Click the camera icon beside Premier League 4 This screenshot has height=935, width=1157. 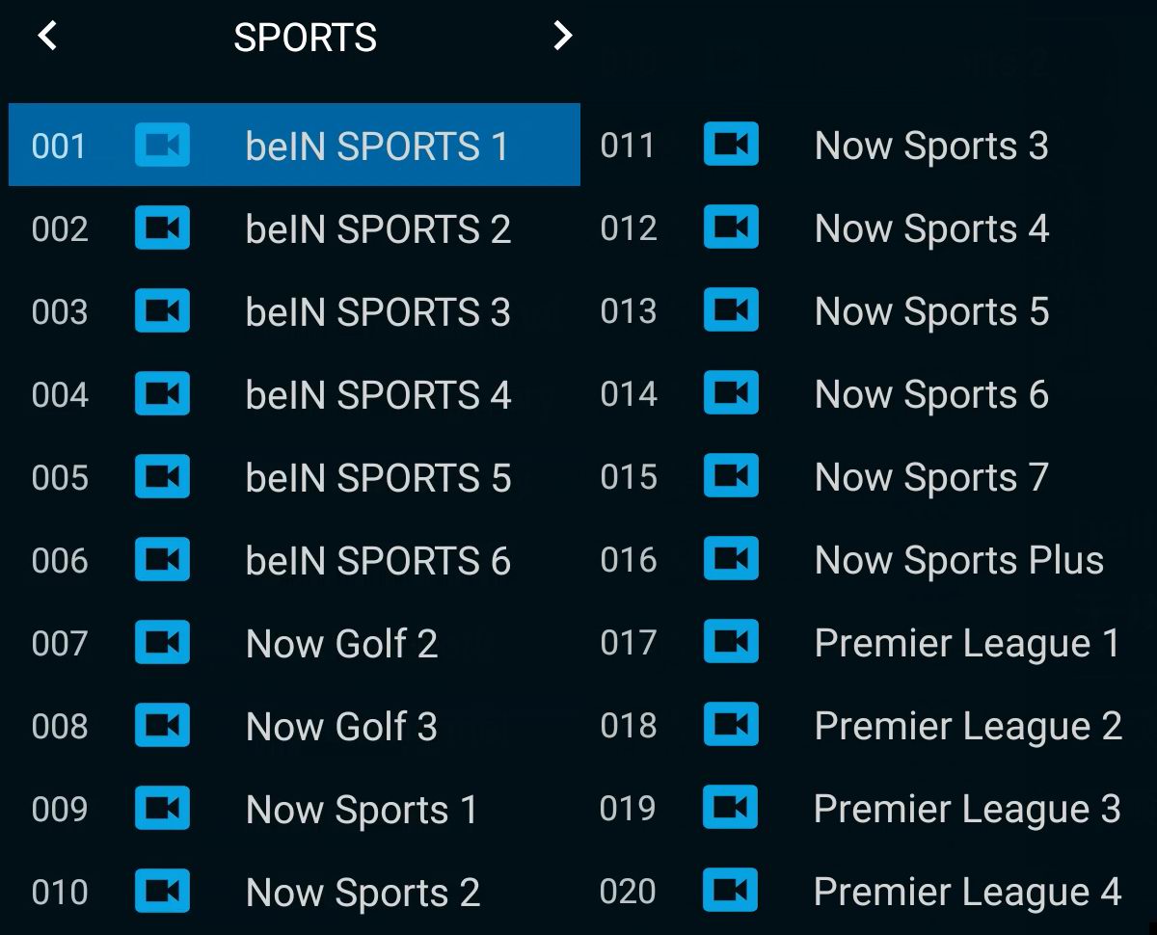[x=731, y=892]
